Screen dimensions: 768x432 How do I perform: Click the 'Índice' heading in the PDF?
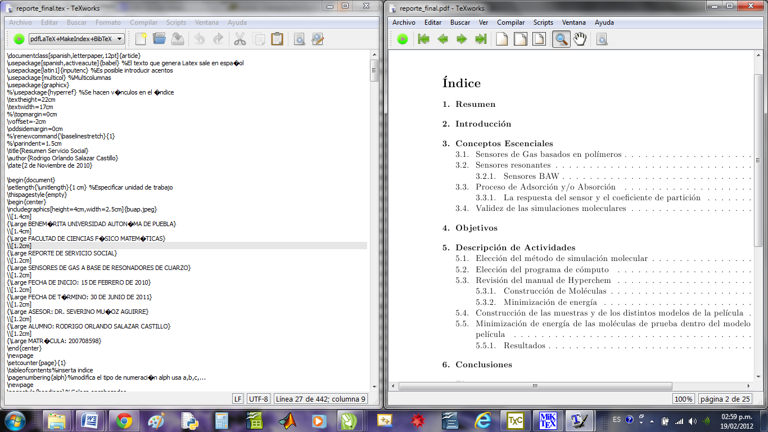(462, 83)
